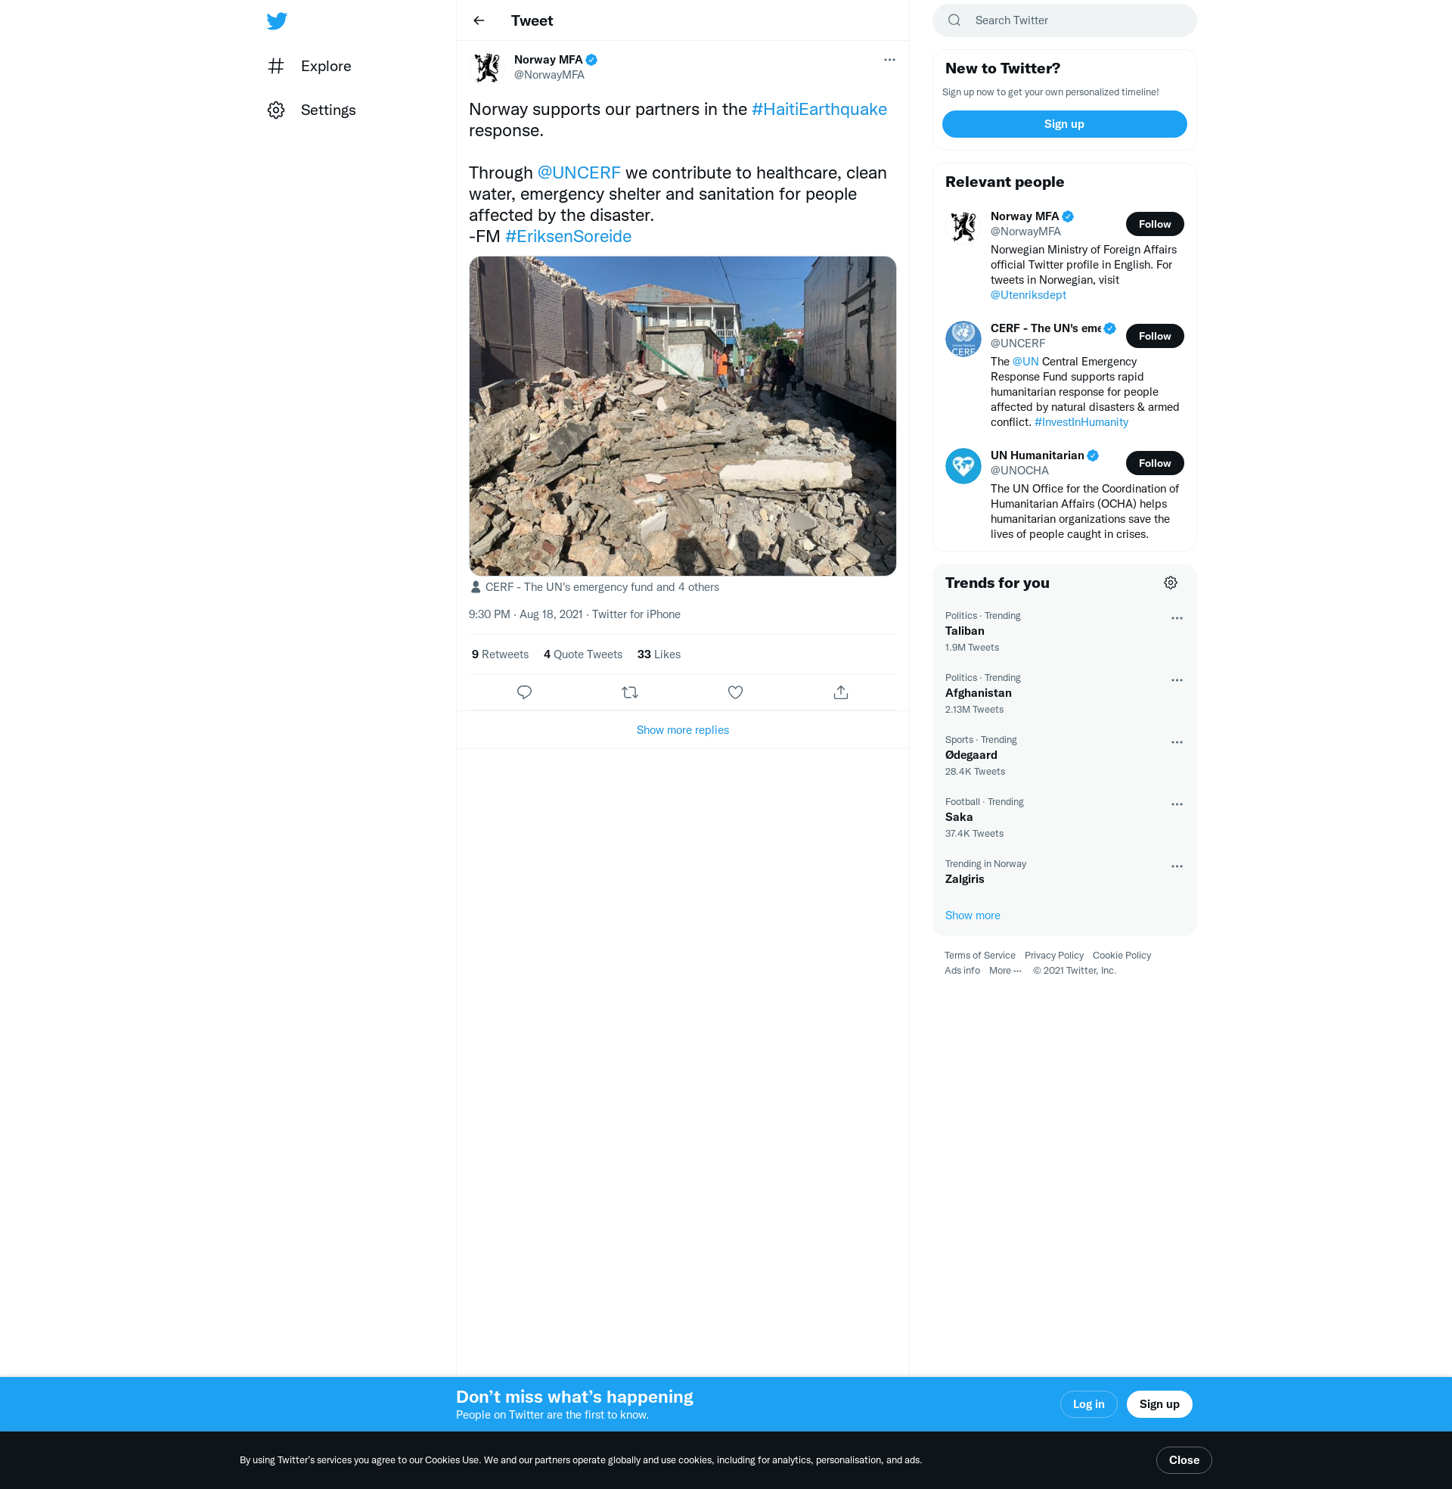Open the tweet's three-dot more menu
Screen dimensions: 1452x1489
(889, 60)
